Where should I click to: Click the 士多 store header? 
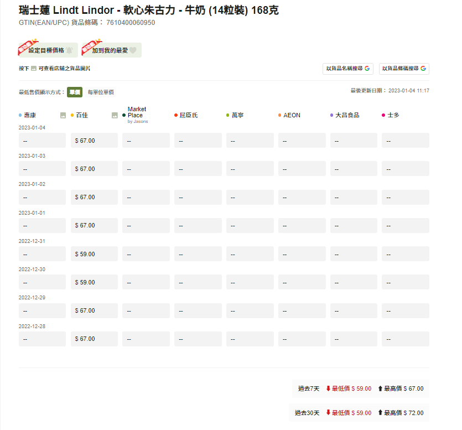click(x=393, y=115)
